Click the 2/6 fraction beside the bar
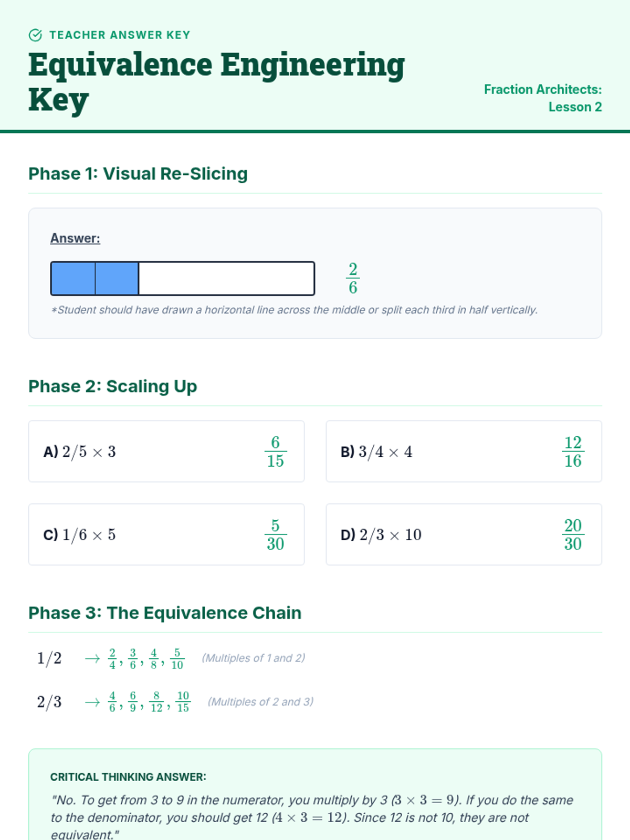This screenshot has height=840, width=630. pyautogui.click(x=353, y=278)
